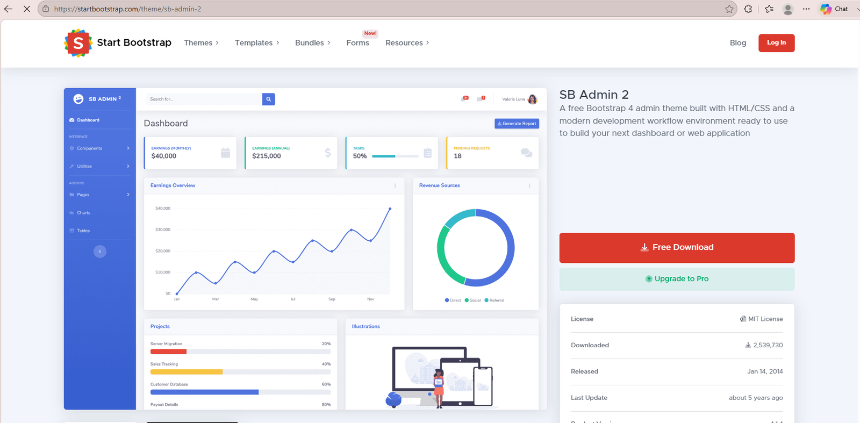Click the 'SB Admin 2' page heading

tap(594, 95)
